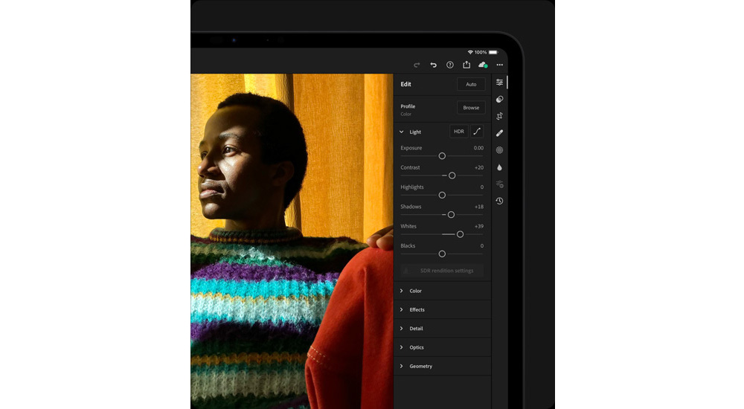Click the Exposure value 0.00
The image size is (744, 409).
click(478, 148)
